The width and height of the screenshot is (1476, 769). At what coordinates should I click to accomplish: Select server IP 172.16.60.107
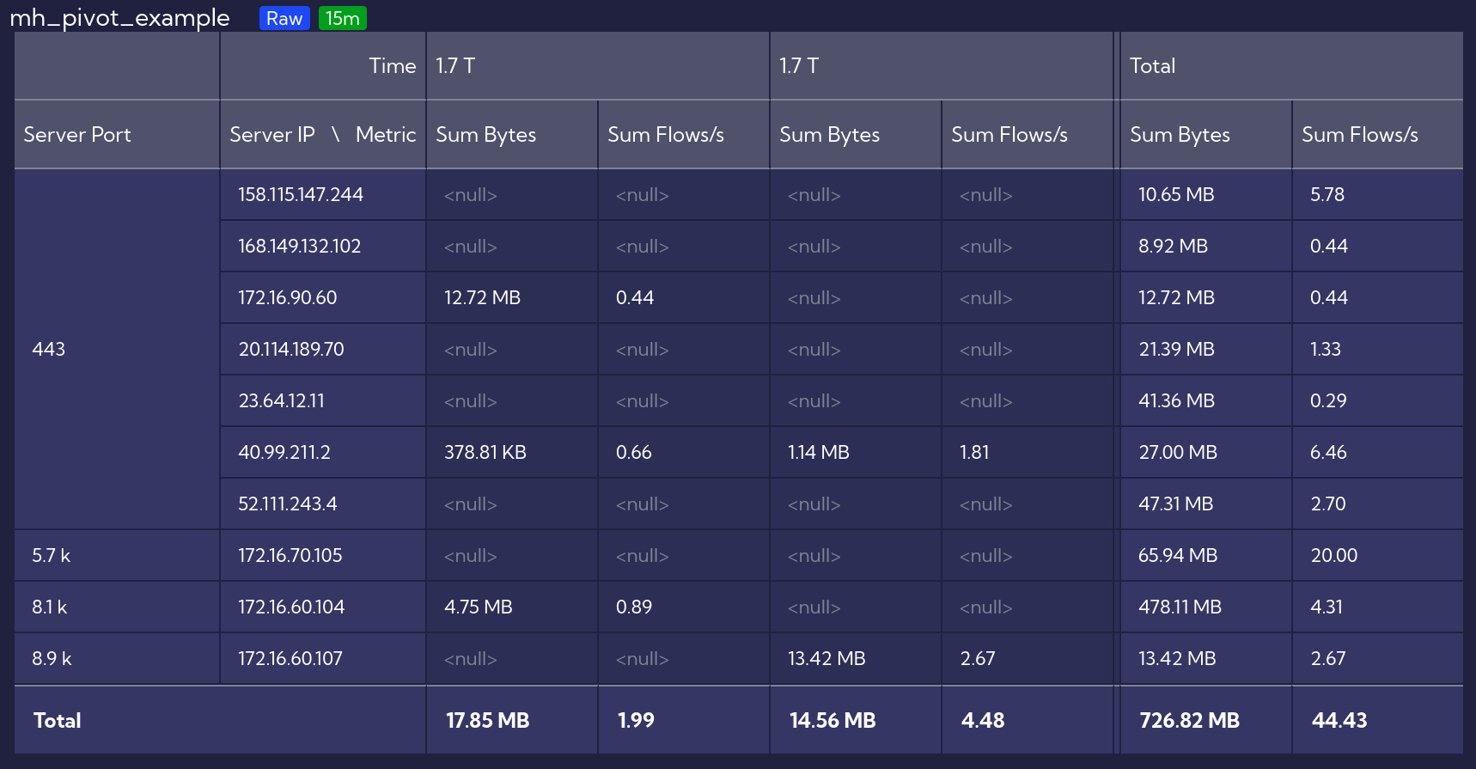tap(290, 659)
